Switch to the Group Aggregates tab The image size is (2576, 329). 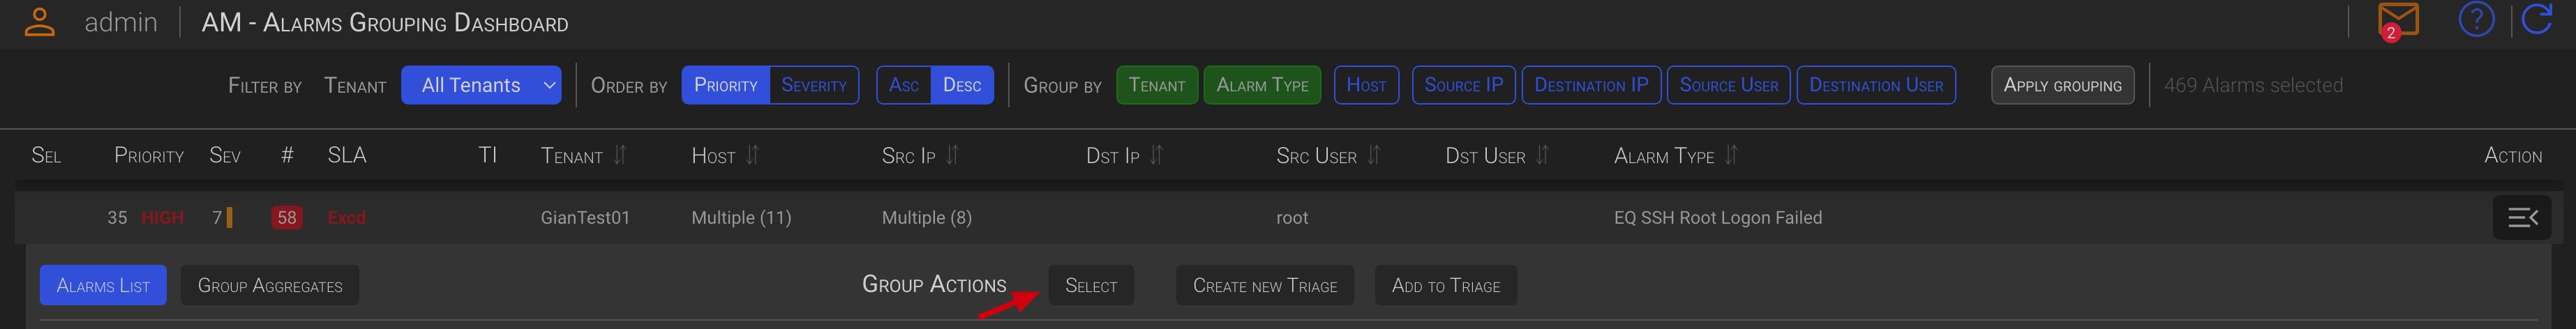270,286
